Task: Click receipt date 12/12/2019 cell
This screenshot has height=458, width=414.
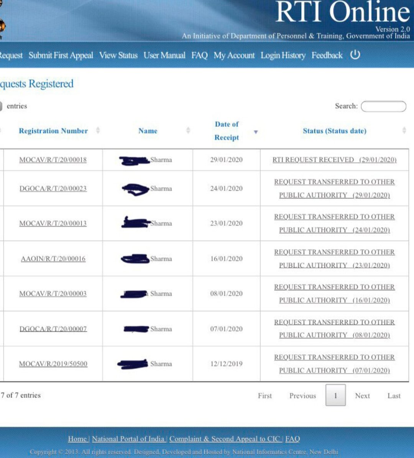Action: pyautogui.click(x=227, y=364)
